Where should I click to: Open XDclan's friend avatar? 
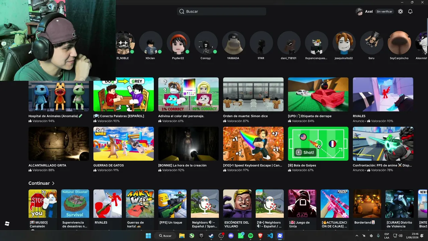(x=150, y=43)
